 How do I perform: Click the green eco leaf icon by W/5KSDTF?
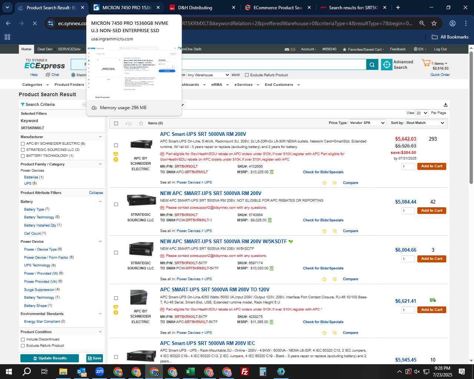(x=291, y=242)
